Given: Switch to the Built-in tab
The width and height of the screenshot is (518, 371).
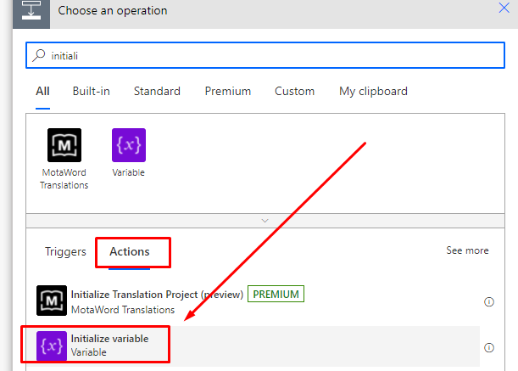Looking at the screenshot, I should 91,91.
